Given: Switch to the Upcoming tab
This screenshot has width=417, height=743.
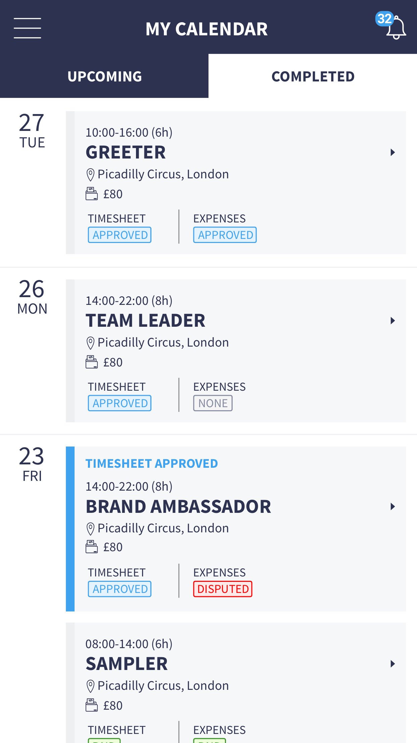Looking at the screenshot, I should pos(104,76).
